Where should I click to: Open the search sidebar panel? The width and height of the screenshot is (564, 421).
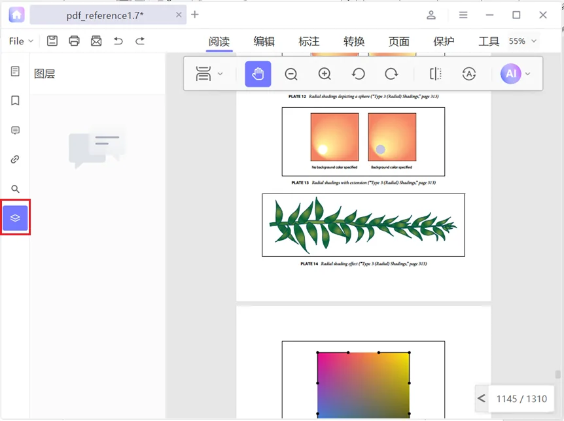[x=15, y=189]
